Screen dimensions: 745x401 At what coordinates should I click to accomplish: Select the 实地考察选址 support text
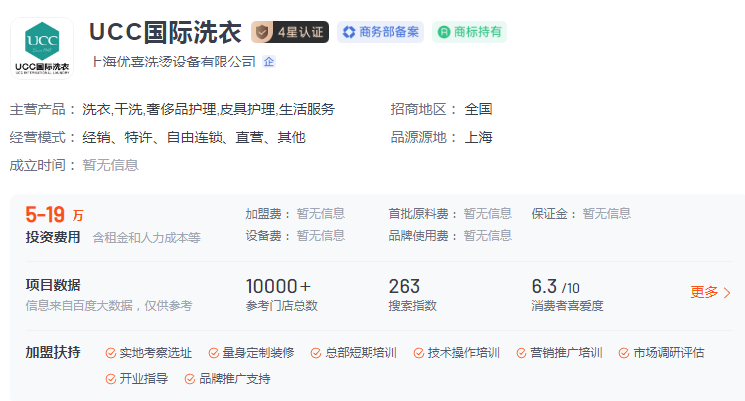155,353
